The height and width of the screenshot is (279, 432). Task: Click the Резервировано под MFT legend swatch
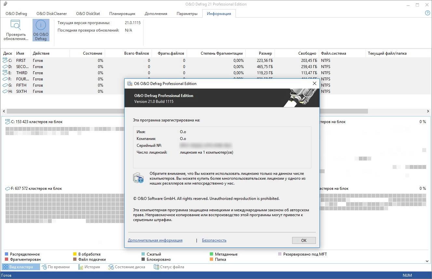(280, 254)
